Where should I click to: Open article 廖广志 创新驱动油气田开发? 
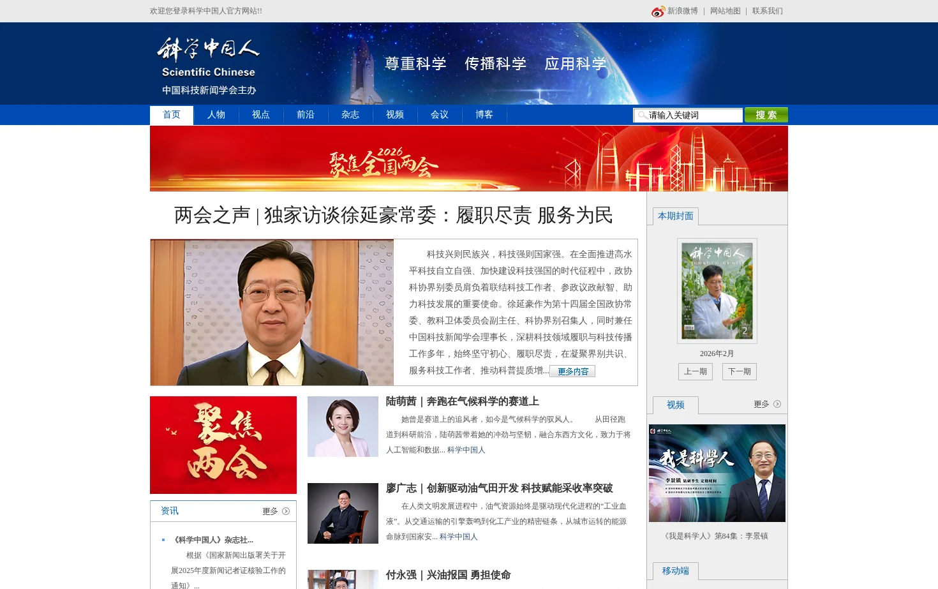500,488
